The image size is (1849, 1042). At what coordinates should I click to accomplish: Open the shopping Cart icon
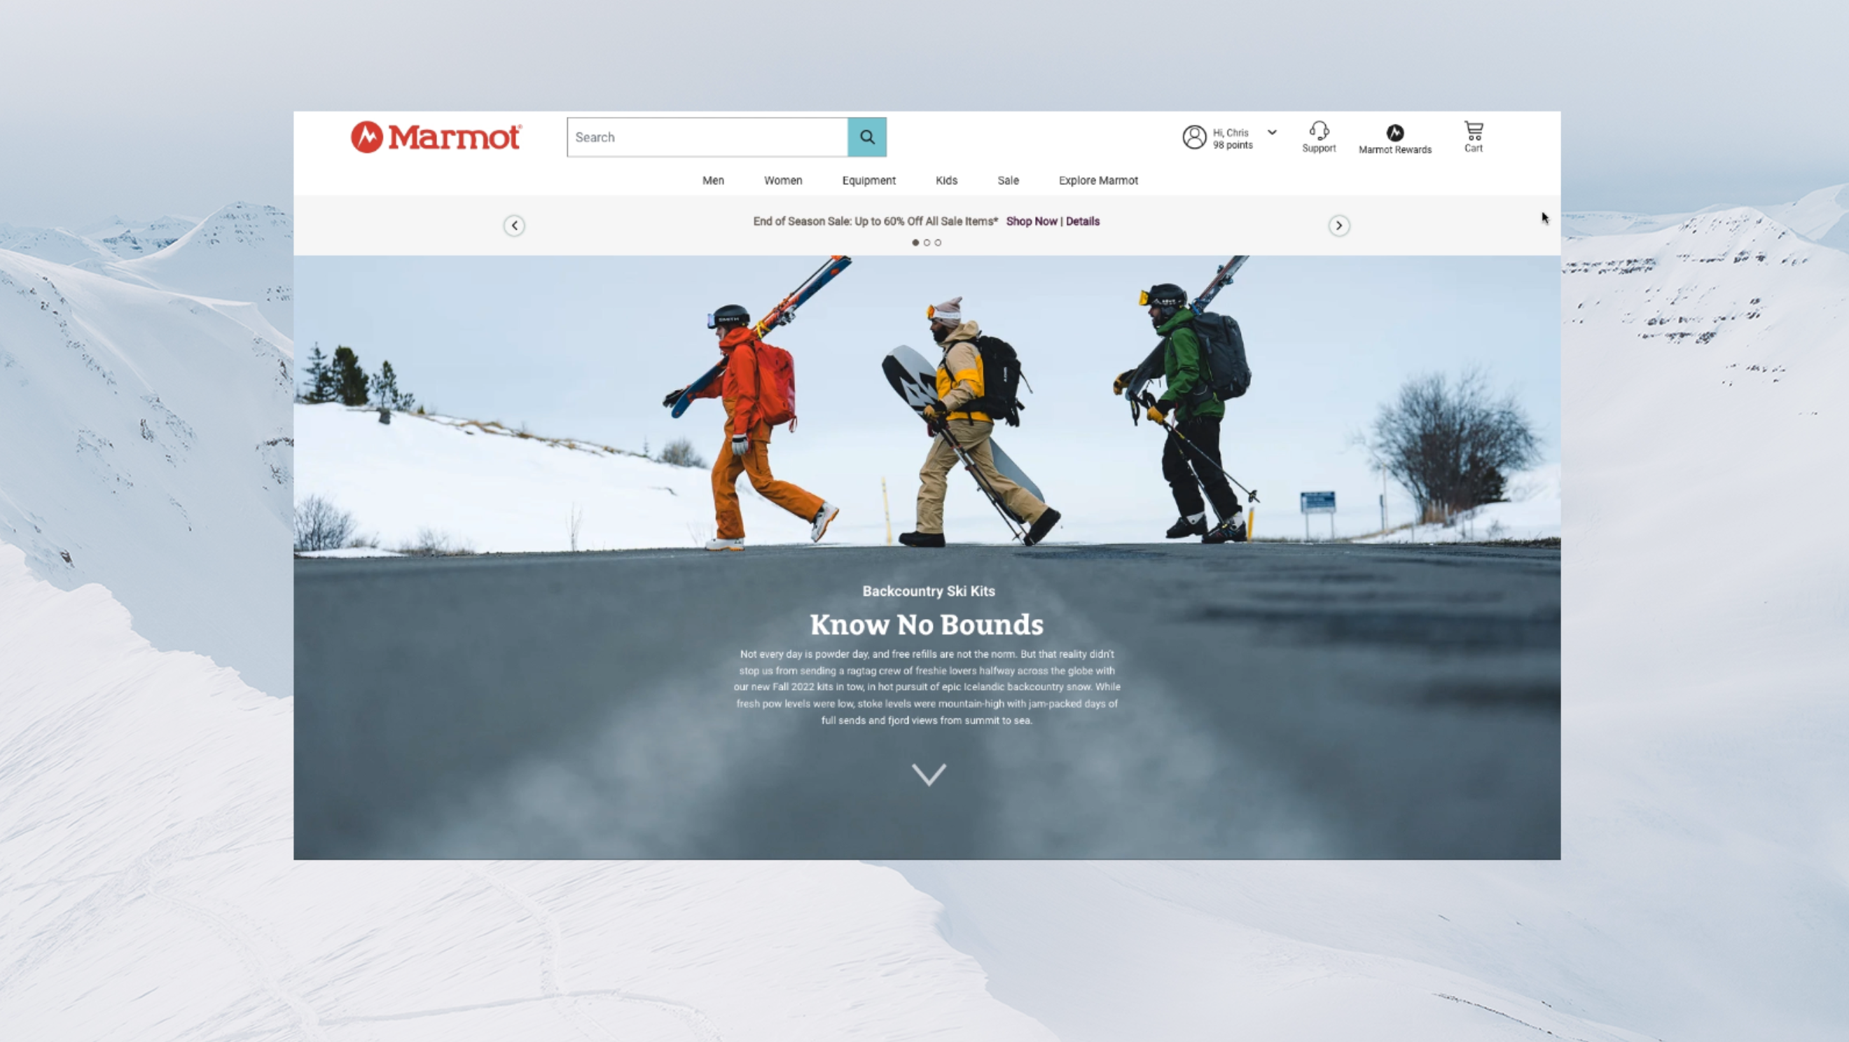point(1473,132)
